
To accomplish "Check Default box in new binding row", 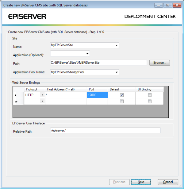I will (x=122, y=102).
